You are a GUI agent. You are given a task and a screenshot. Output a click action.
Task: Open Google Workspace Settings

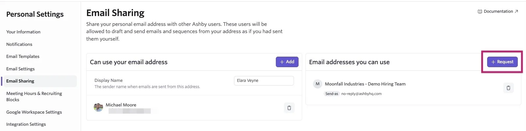pos(34,112)
